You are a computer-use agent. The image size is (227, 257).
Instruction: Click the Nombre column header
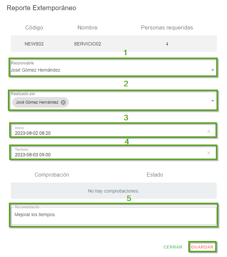coord(87,28)
